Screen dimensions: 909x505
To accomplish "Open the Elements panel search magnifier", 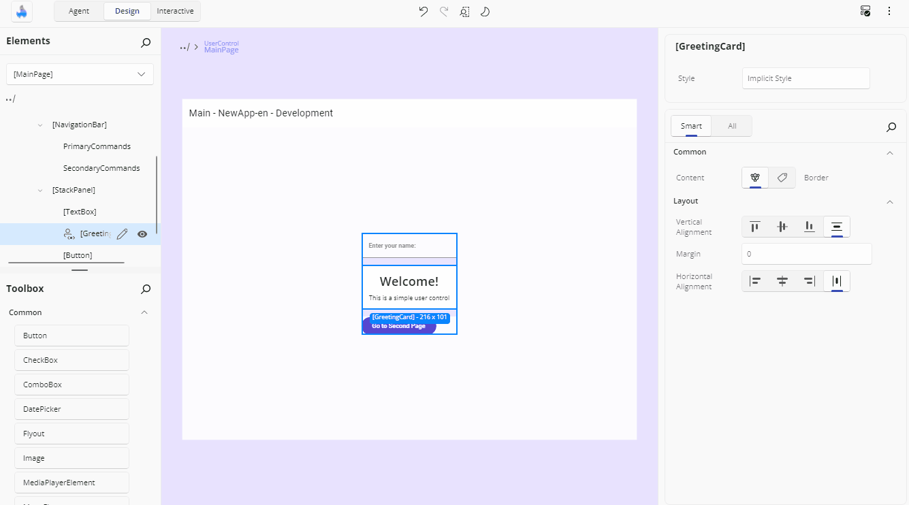I will pyautogui.click(x=145, y=42).
